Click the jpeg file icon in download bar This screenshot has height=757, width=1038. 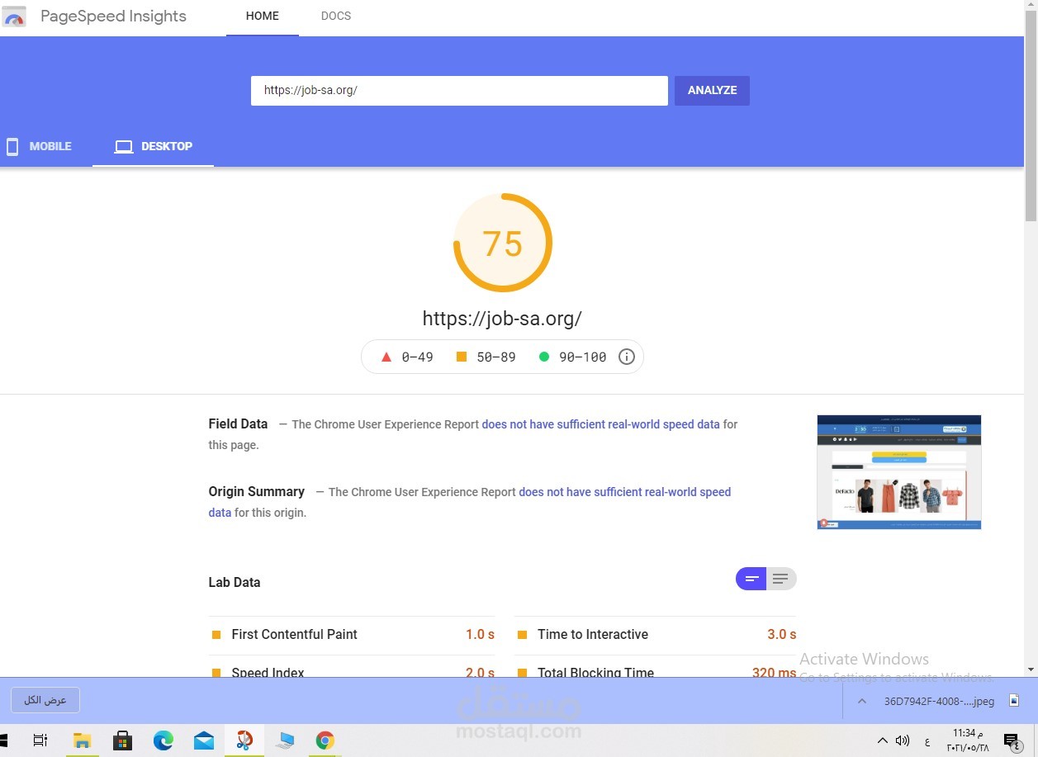coord(1014,701)
